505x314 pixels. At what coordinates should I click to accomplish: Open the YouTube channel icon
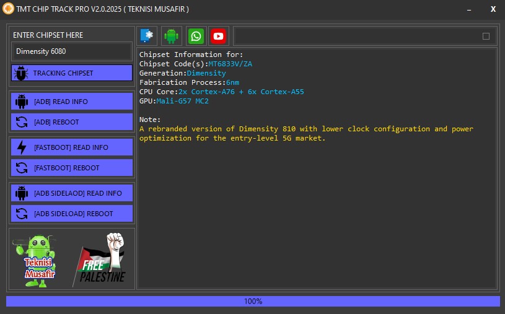pyautogui.click(x=219, y=36)
